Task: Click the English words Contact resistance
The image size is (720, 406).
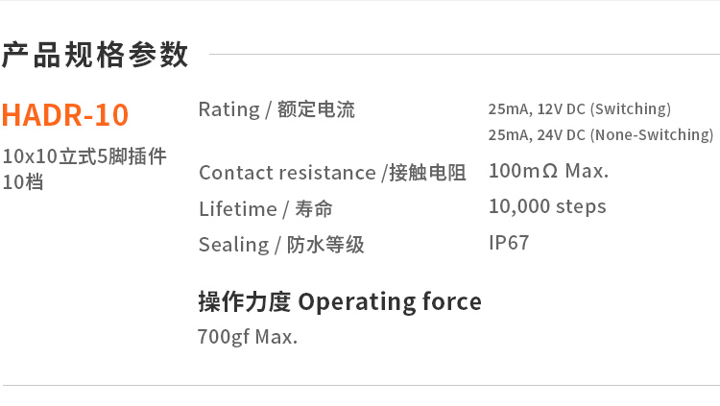Action: [x=287, y=173]
